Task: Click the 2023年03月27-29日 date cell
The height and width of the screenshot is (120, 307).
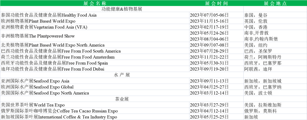Action: [x=216, y=105]
